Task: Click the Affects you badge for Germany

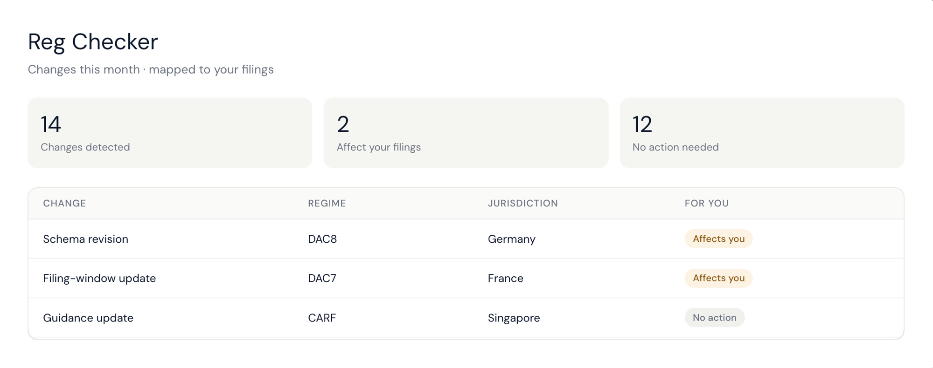Action: [718, 239]
